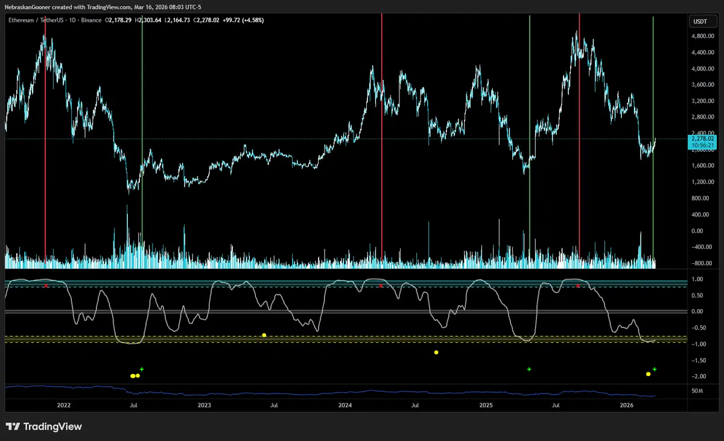
Task: Click the oscillator -1.00 scale label
Action: pos(697,344)
